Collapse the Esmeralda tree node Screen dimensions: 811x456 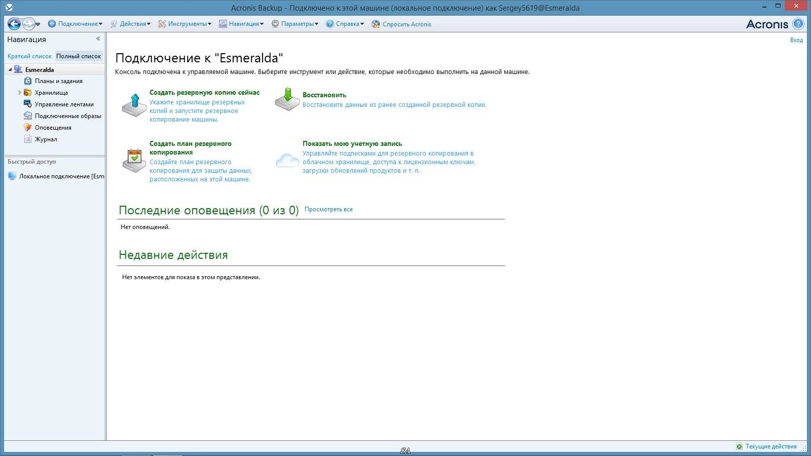tap(10, 70)
